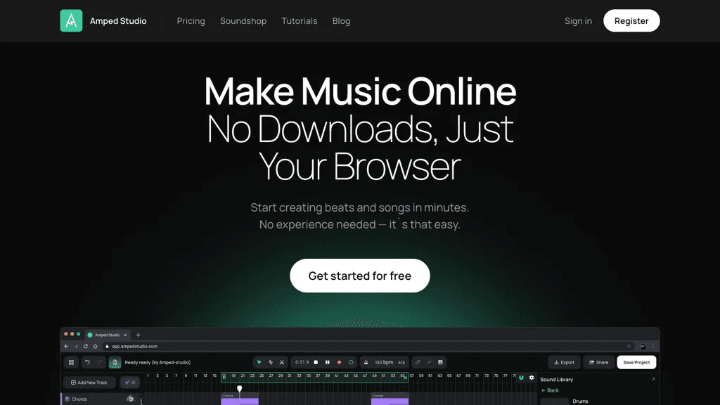
Task: Open timeline settings gear icon
Action: tap(532, 378)
